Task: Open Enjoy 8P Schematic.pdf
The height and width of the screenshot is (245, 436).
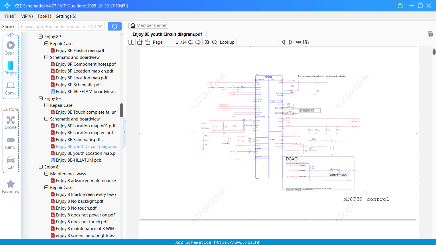Action: click(x=78, y=85)
